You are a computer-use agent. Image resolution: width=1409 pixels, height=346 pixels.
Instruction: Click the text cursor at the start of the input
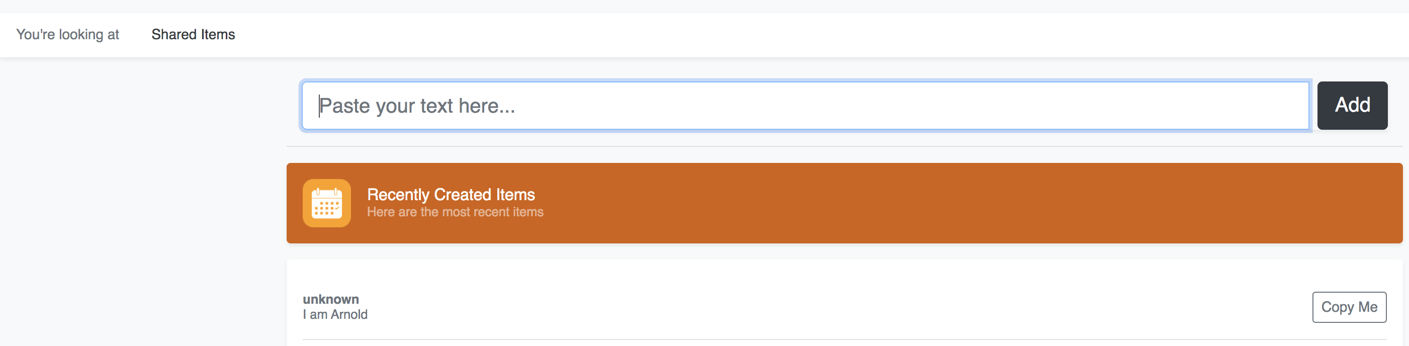click(x=319, y=106)
